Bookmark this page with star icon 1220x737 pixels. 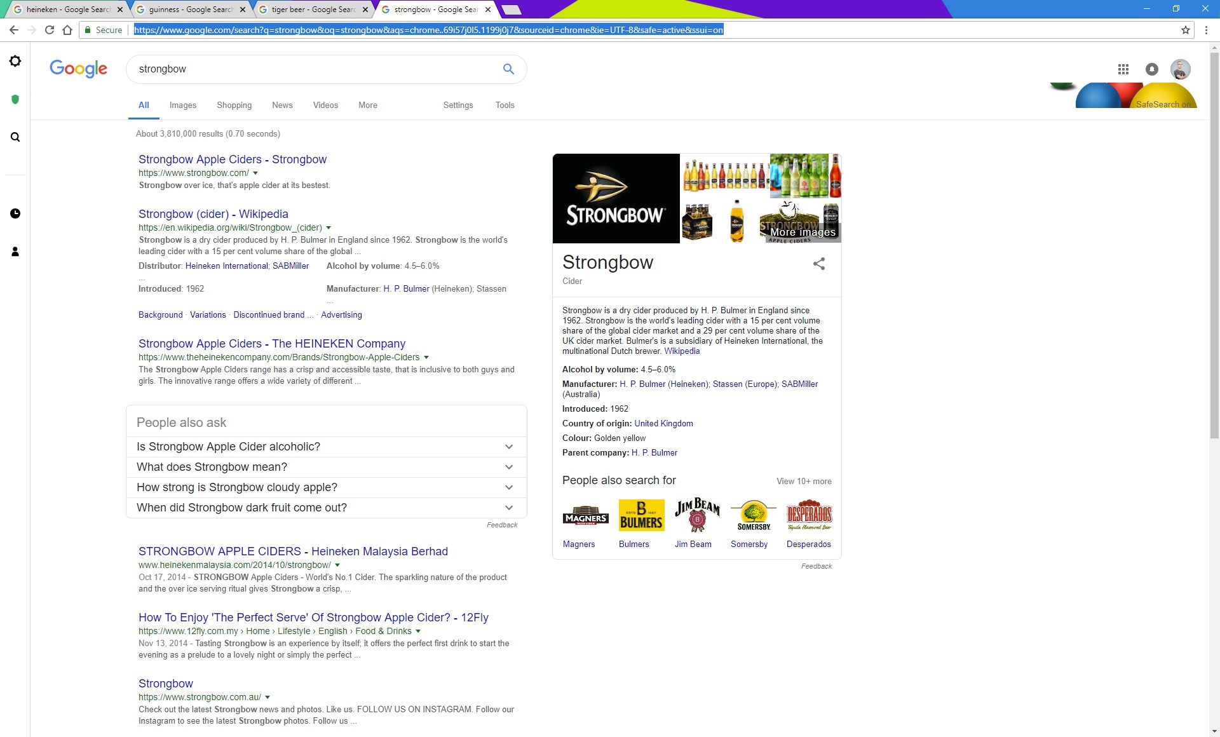pyautogui.click(x=1185, y=30)
